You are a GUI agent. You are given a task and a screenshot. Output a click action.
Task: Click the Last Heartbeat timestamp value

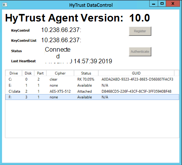click(79, 61)
